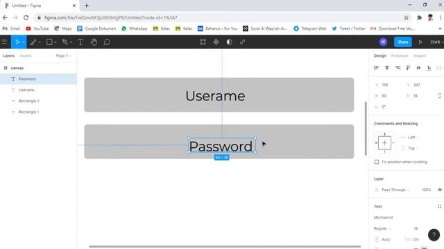Open the Figma main menu hamburger

tap(4, 42)
